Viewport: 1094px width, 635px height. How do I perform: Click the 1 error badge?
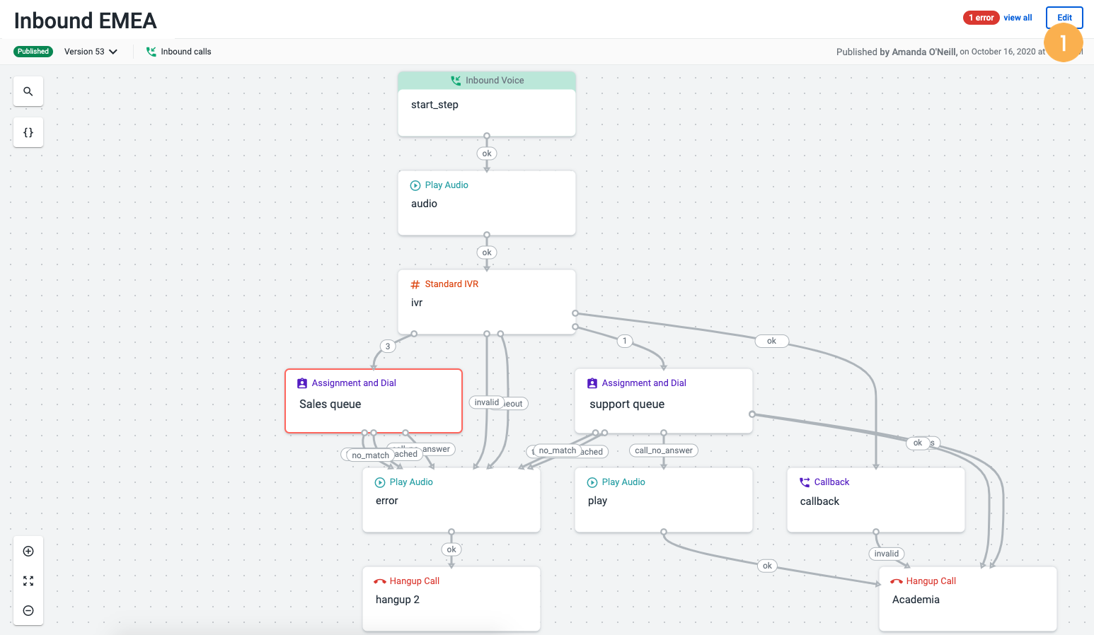pos(981,18)
